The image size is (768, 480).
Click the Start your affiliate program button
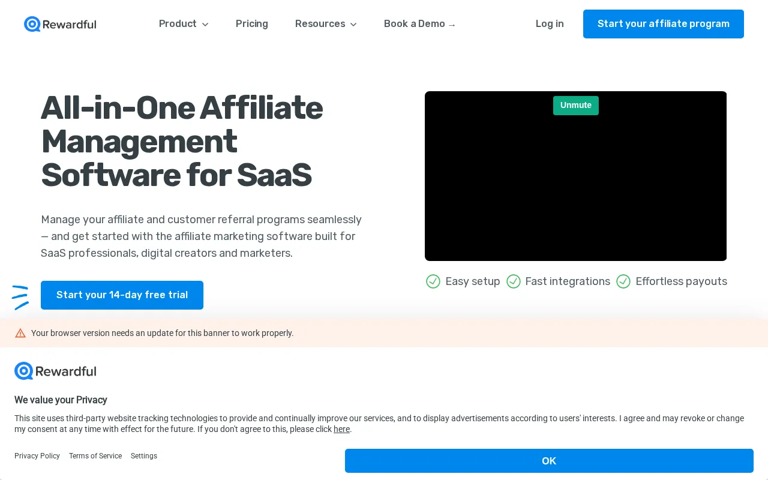[664, 24]
